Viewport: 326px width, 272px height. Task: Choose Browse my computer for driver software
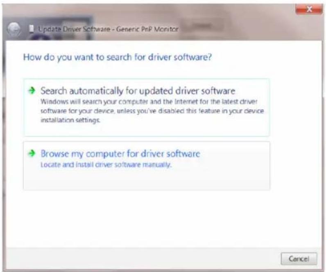tap(120, 154)
